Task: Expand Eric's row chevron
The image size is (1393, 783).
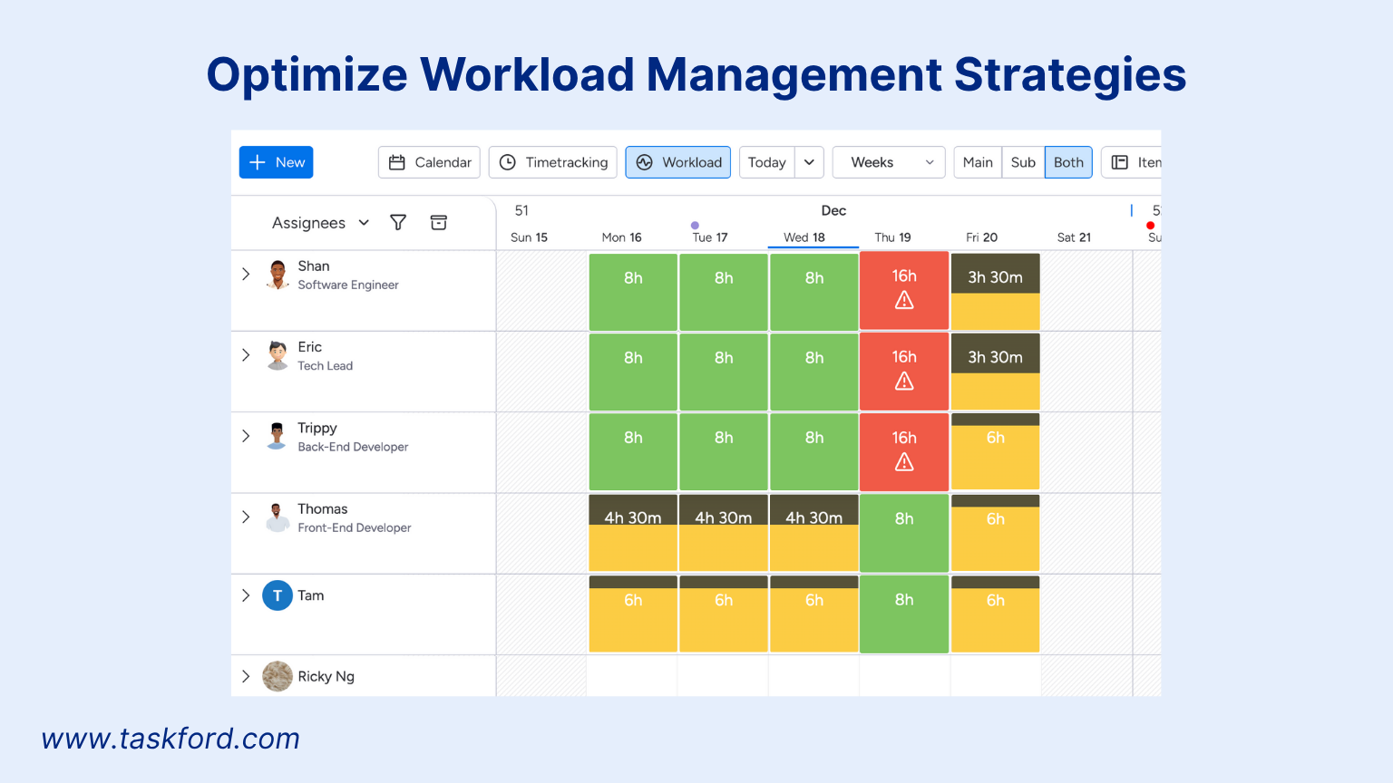Action: click(246, 354)
